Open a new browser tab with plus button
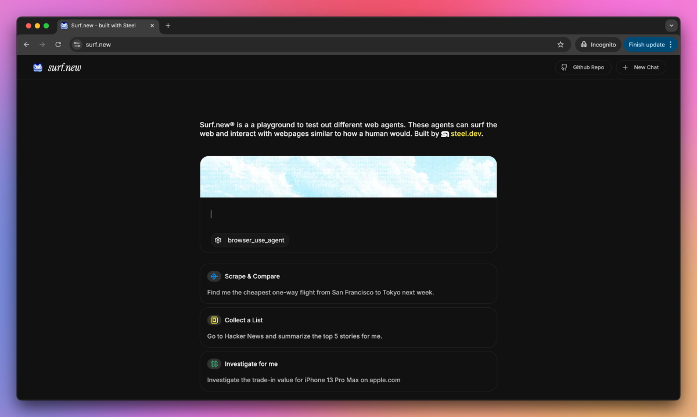Image resolution: width=697 pixels, height=417 pixels. [168, 26]
